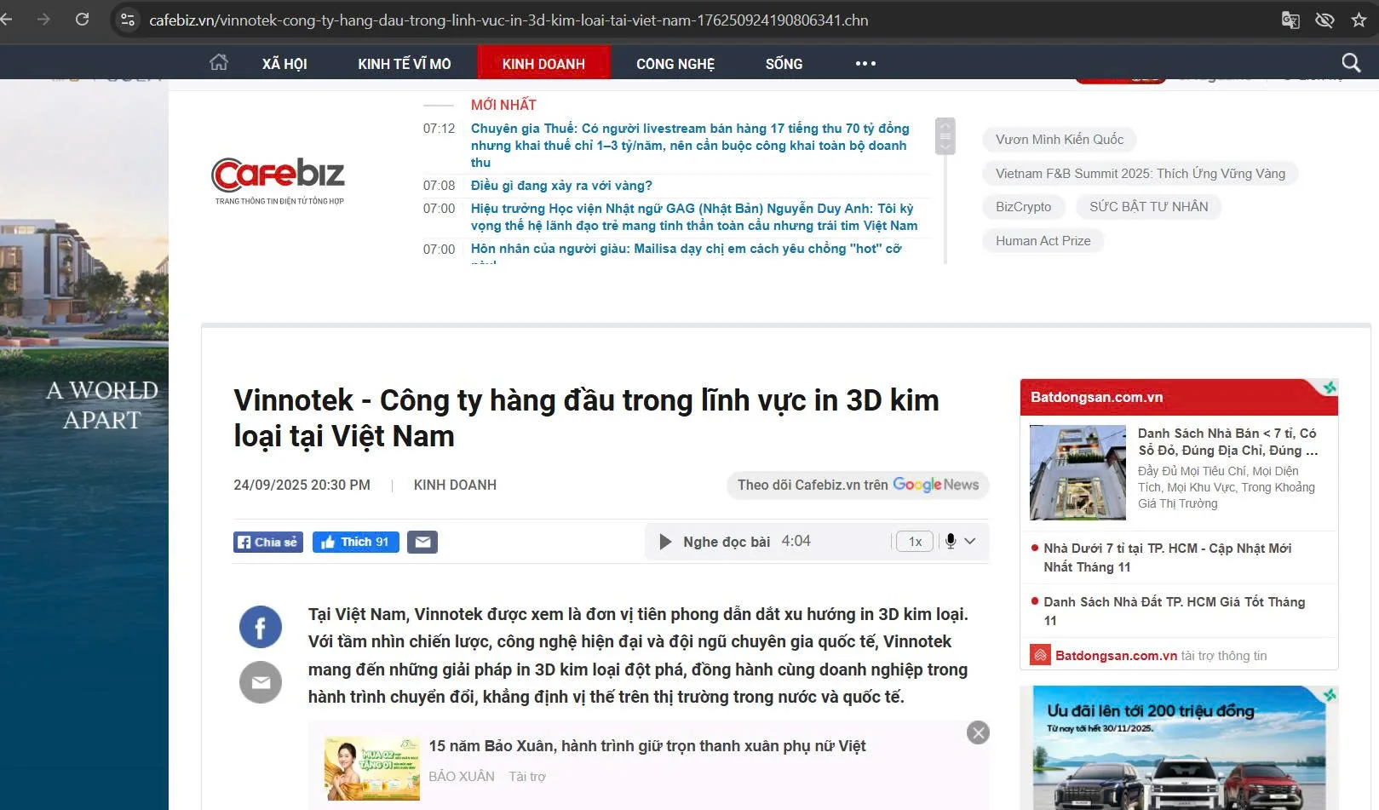Open the Batdongsan house listing thumbnail

(x=1077, y=472)
